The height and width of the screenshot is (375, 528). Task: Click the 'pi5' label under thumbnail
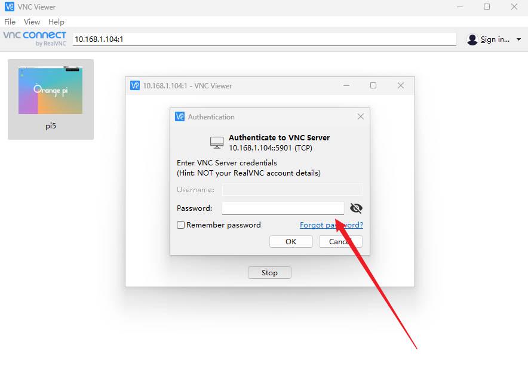pyautogui.click(x=51, y=126)
